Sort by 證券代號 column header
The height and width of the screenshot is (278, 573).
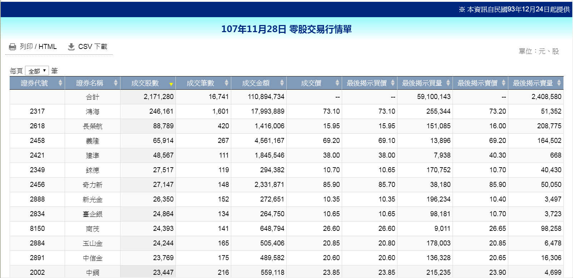37,83
